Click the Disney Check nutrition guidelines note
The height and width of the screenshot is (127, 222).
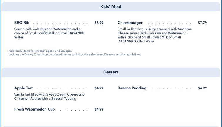[74, 54]
